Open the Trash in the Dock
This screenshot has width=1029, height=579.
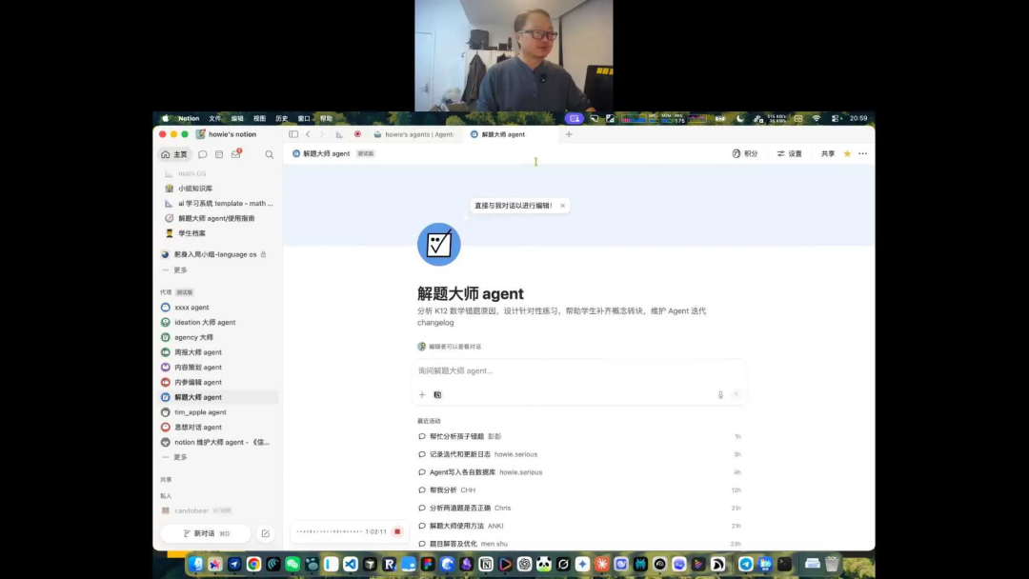[832, 564]
